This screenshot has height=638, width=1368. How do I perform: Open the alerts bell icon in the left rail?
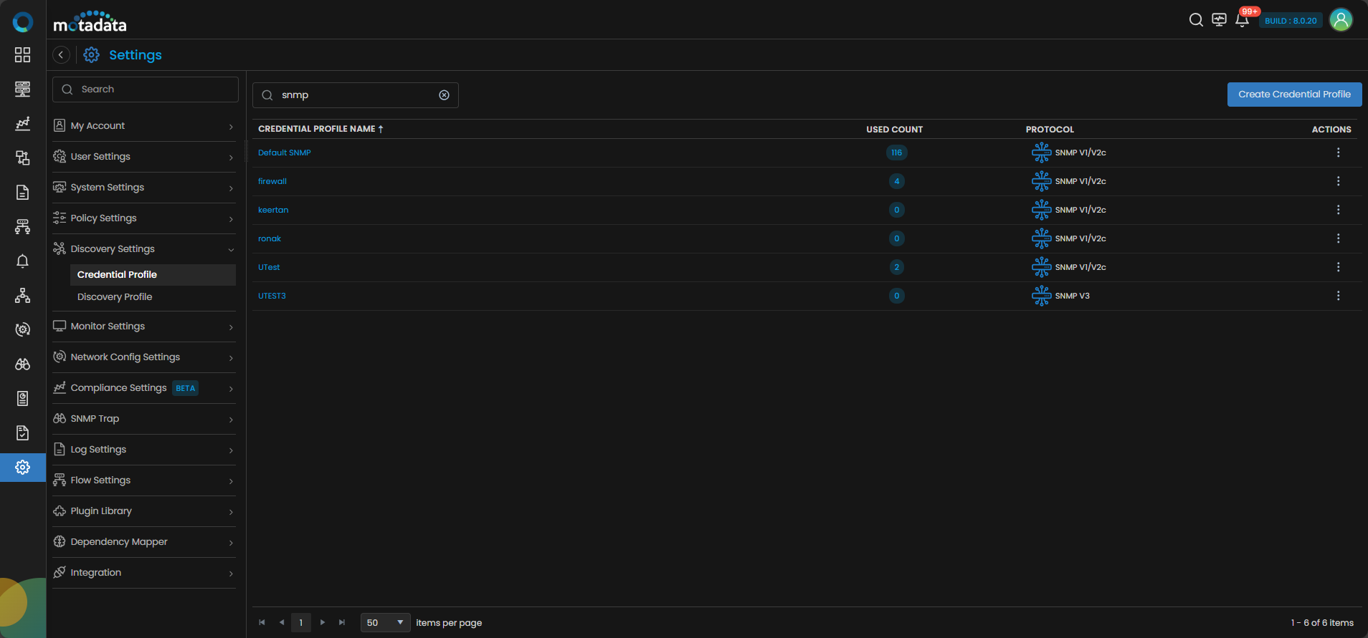tap(23, 261)
